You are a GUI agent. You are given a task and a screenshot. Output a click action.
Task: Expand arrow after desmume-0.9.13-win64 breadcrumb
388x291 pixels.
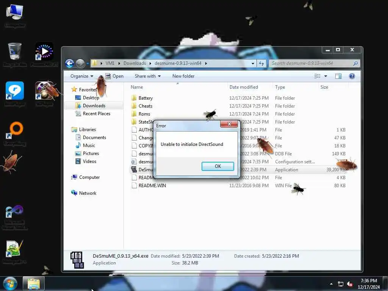(x=206, y=63)
